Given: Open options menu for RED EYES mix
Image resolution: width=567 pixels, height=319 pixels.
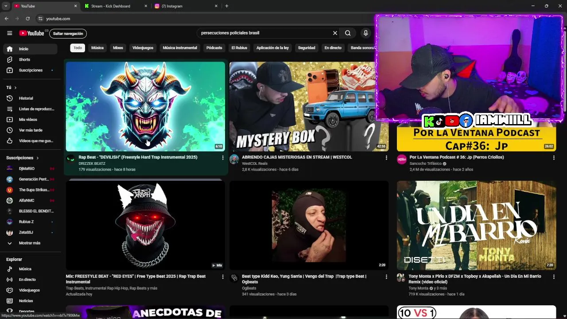Looking at the screenshot, I should [x=223, y=277].
